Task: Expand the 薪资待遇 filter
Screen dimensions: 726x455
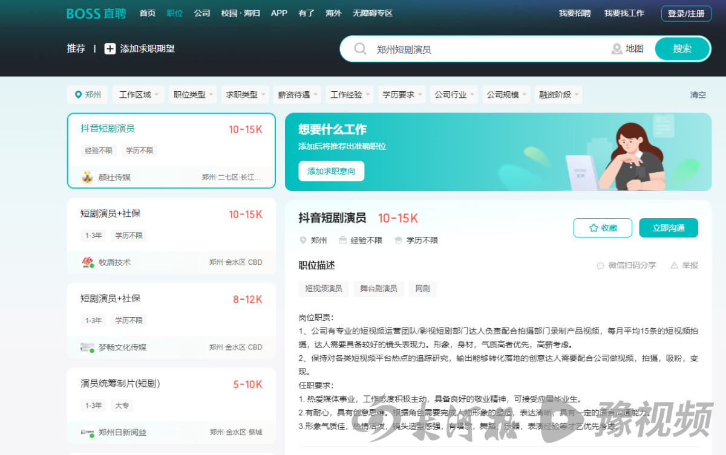Action: coord(297,95)
